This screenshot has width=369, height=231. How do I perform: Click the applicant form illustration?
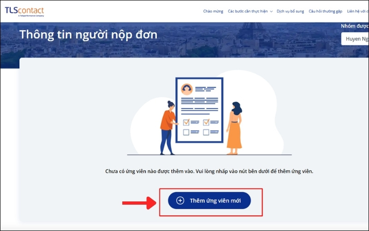[x=209, y=113]
